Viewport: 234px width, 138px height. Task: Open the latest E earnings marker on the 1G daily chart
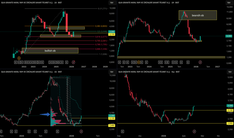57,131
